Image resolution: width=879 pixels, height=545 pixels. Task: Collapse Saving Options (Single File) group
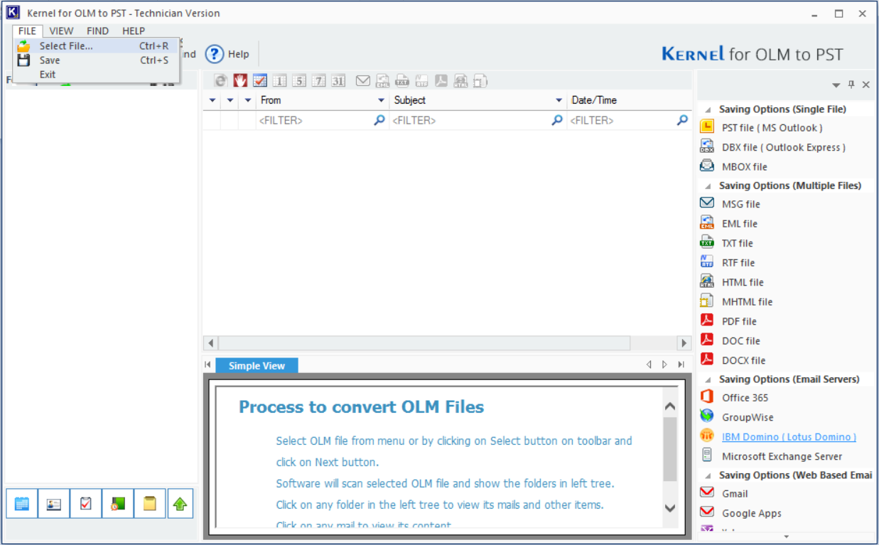click(x=708, y=110)
